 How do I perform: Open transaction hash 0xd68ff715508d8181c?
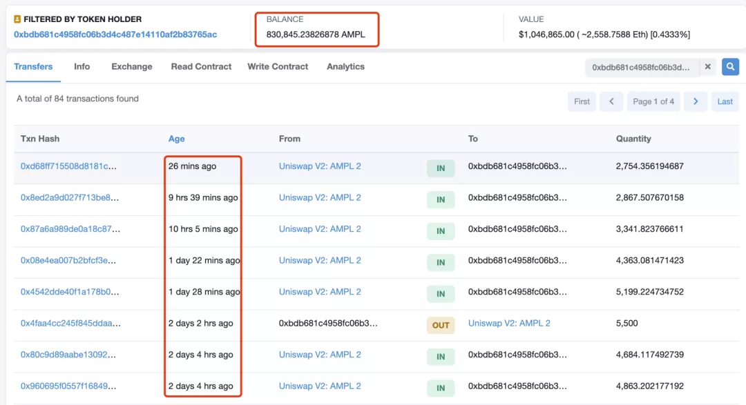(x=68, y=166)
